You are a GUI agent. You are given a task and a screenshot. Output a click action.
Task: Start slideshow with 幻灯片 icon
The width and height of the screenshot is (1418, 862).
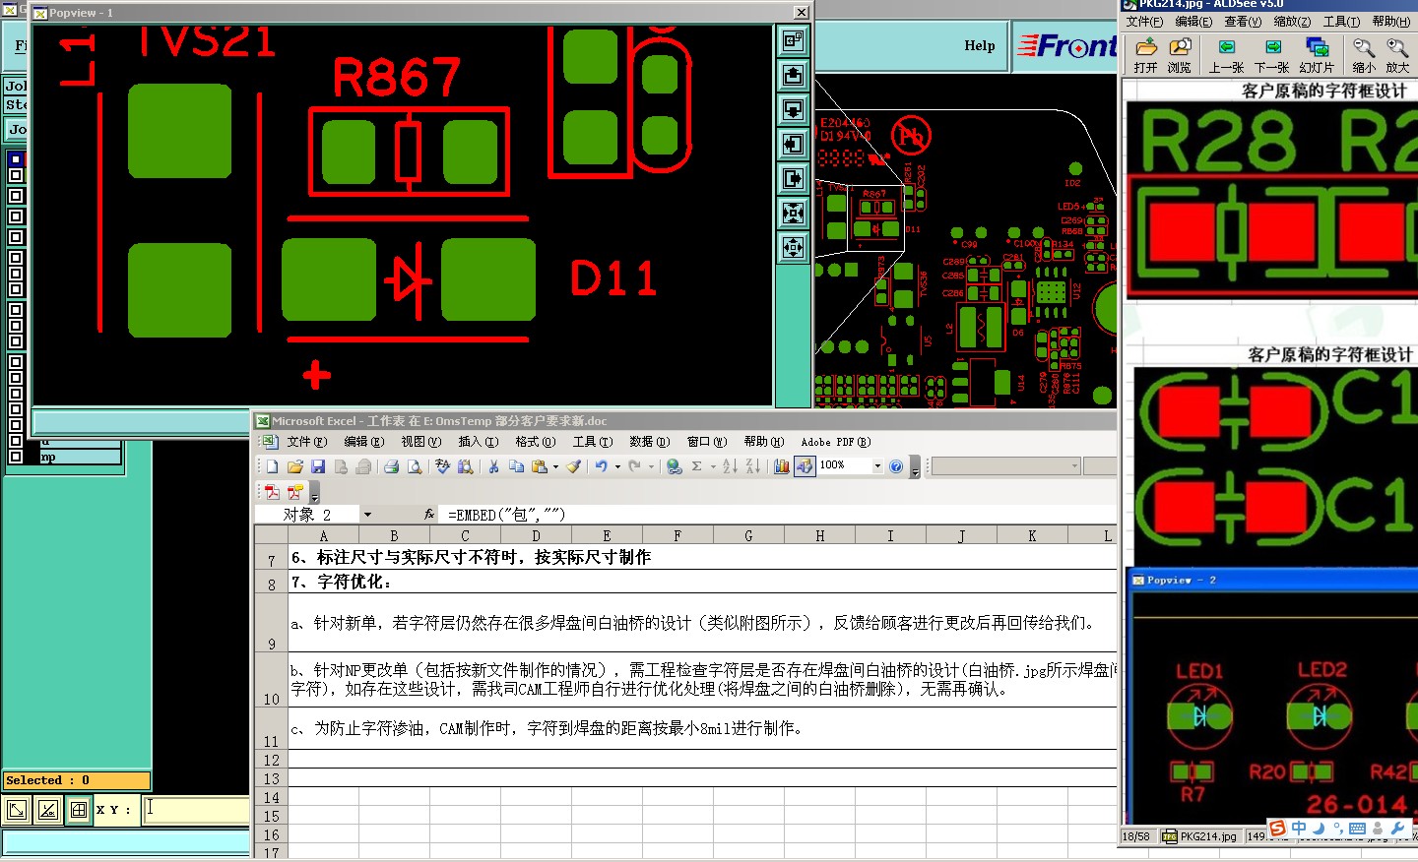(1317, 55)
